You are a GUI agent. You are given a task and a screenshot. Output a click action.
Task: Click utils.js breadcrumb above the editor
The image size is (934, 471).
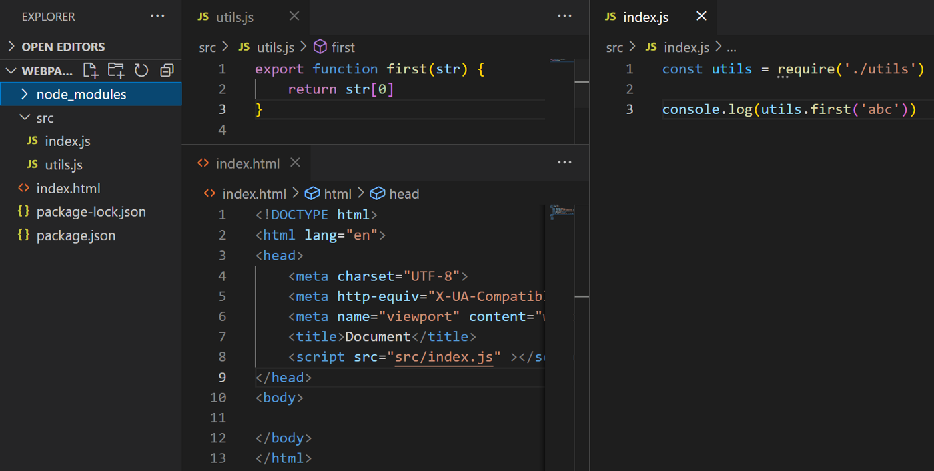coord(276,47)
